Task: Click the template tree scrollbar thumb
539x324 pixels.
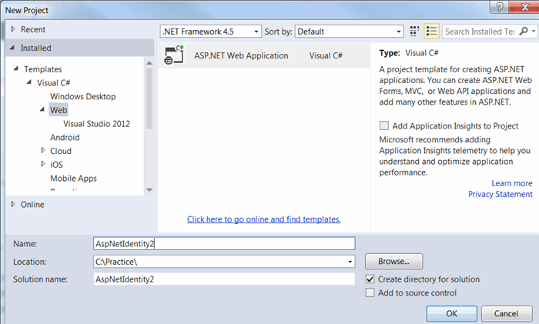Action: (149, 99)
